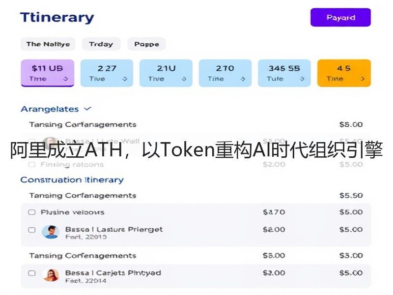This screenshot has height=295, width=393.
Task: Click arrow on the $11 UB card
Action: [x=66, y=79]
